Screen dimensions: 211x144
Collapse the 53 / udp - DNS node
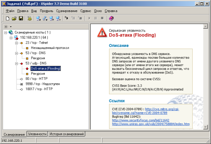point(16,63)
